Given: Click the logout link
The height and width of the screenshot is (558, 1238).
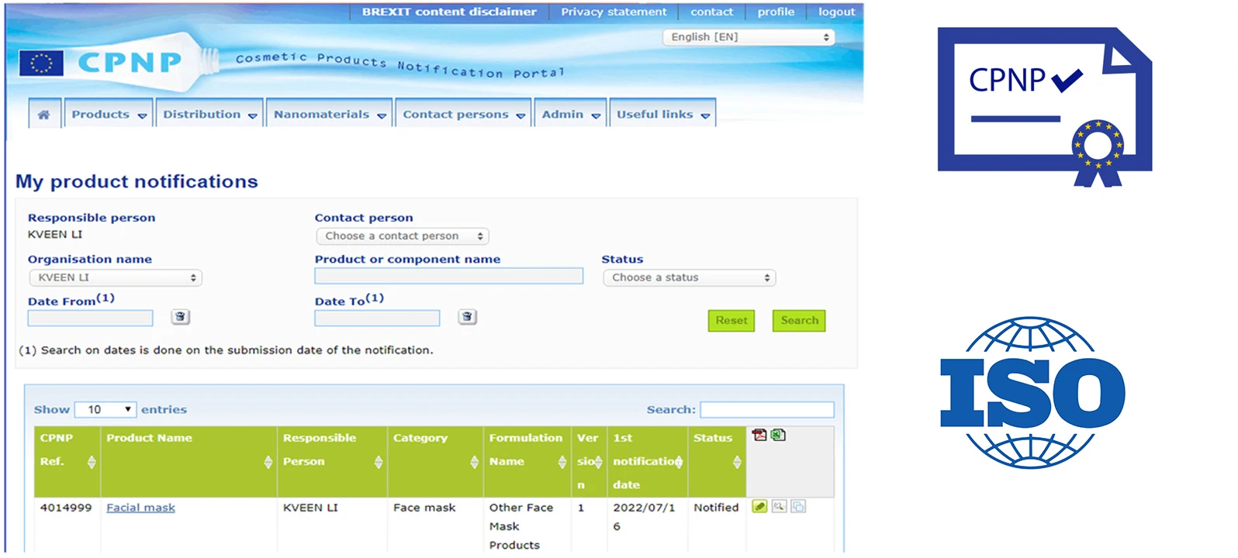Looking at the screenshot, I should pos(837,12).
